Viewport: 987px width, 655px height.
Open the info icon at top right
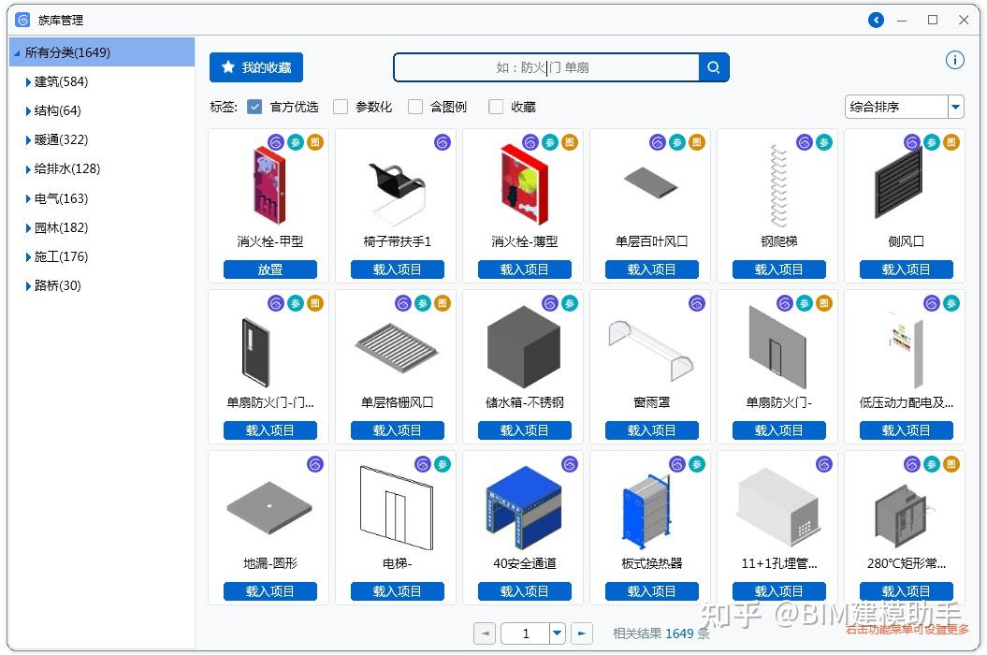pos(954,59)
